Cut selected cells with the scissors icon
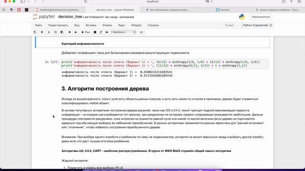 point(49,32)
